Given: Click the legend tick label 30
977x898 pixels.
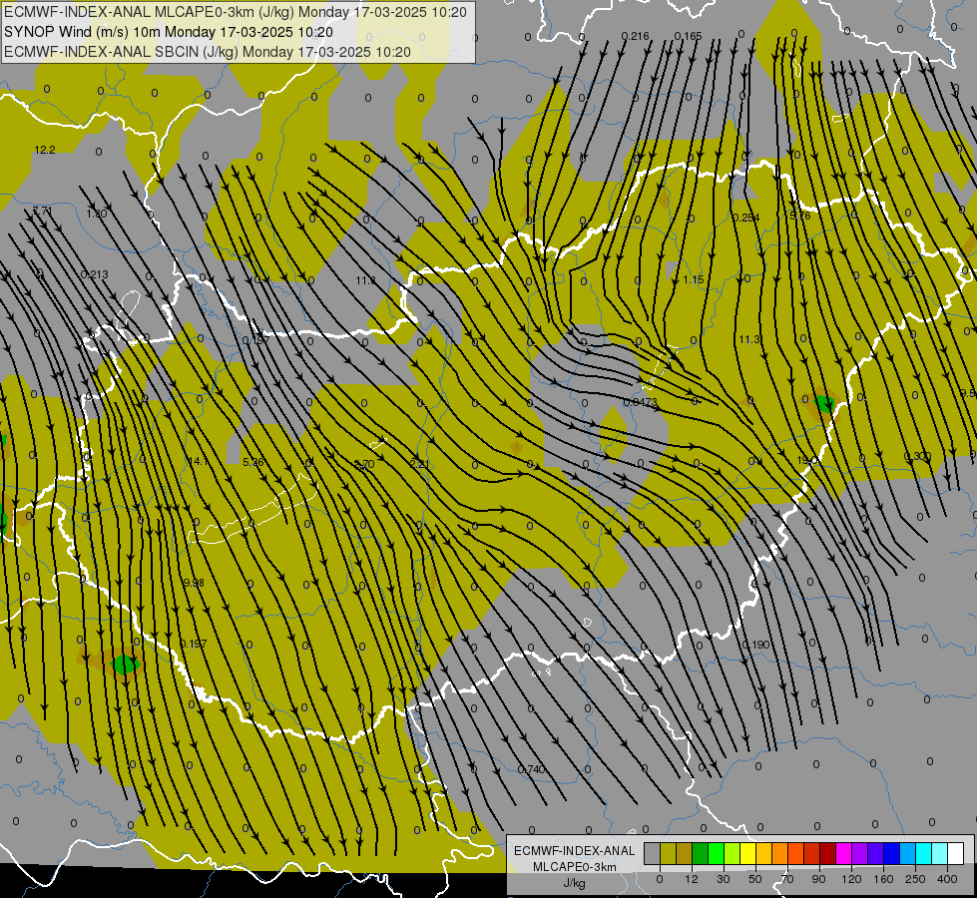Looking at the screenshot, I should tap(723, 879).
